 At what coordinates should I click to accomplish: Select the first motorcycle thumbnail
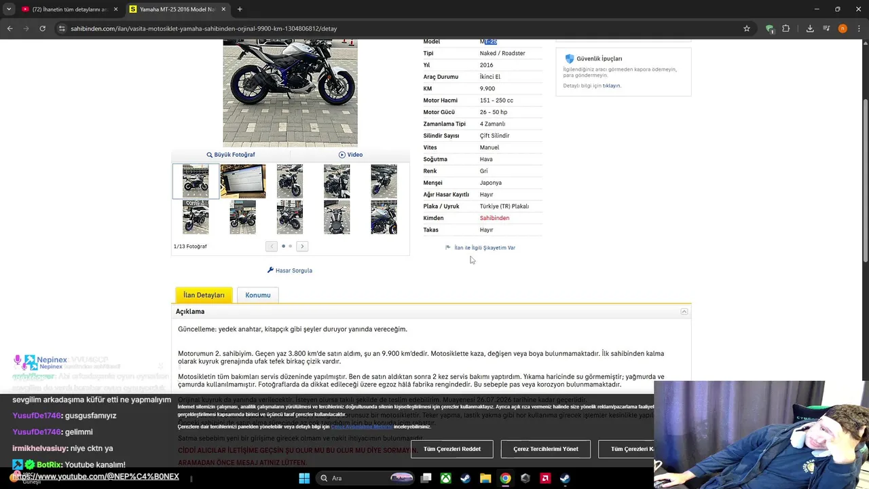point(196,181)
